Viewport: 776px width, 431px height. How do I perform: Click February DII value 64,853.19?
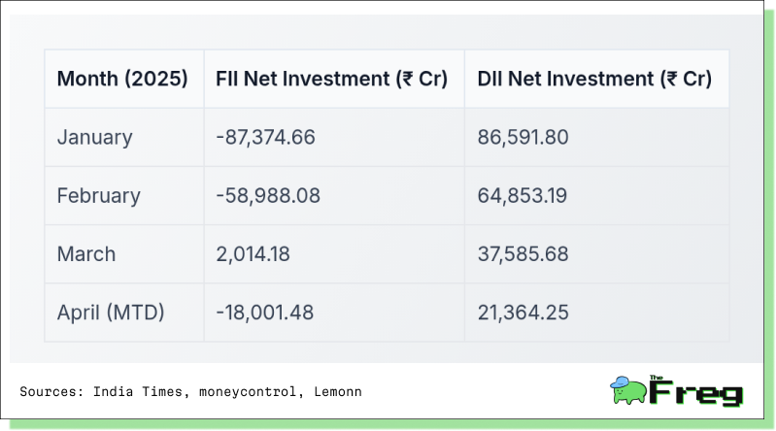pyautogui.click(x=523, y=195)
